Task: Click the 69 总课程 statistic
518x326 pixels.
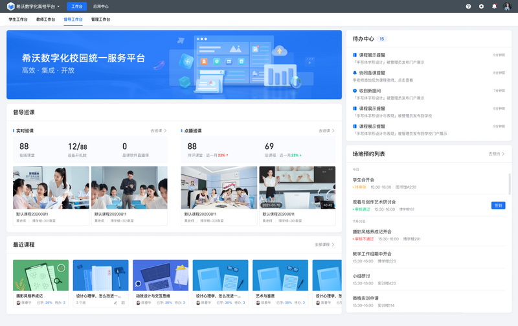Action: 283,150
